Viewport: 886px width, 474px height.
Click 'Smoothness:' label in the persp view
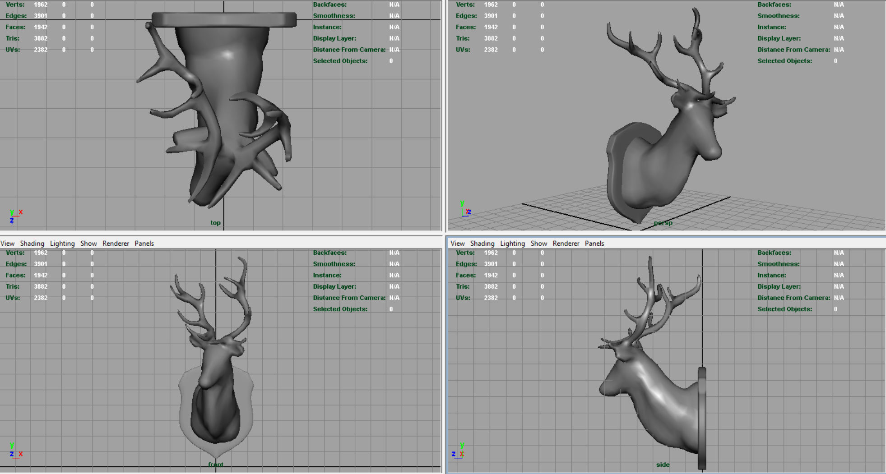point(779,16)
